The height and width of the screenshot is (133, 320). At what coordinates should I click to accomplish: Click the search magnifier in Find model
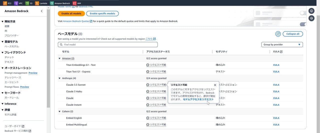coord(61,44)
